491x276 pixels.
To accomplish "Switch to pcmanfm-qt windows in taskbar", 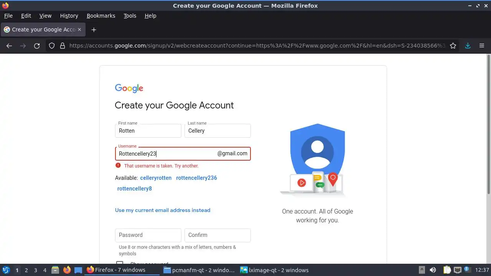I will [199, 270].
